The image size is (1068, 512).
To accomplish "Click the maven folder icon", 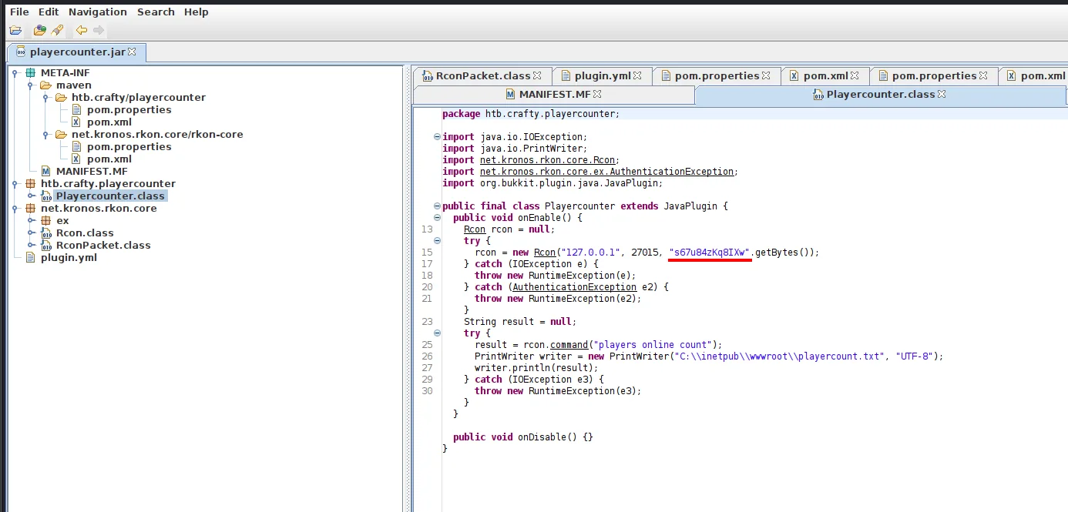I will click(45, 85).
